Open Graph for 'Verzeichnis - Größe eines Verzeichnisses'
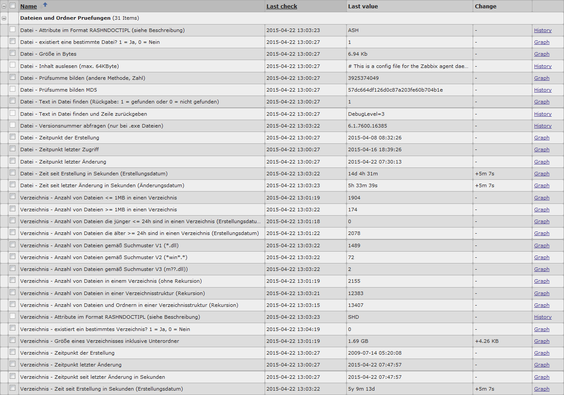This screenshot has height=395, width=564. [x=542, y=341]
